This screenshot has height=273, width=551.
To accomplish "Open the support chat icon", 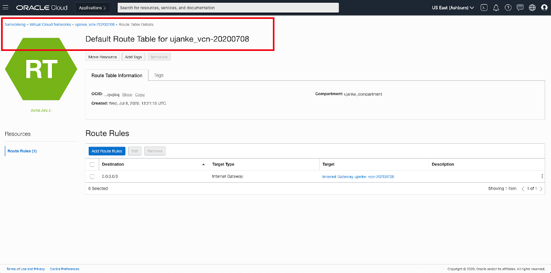I will [x=521, y=7].
